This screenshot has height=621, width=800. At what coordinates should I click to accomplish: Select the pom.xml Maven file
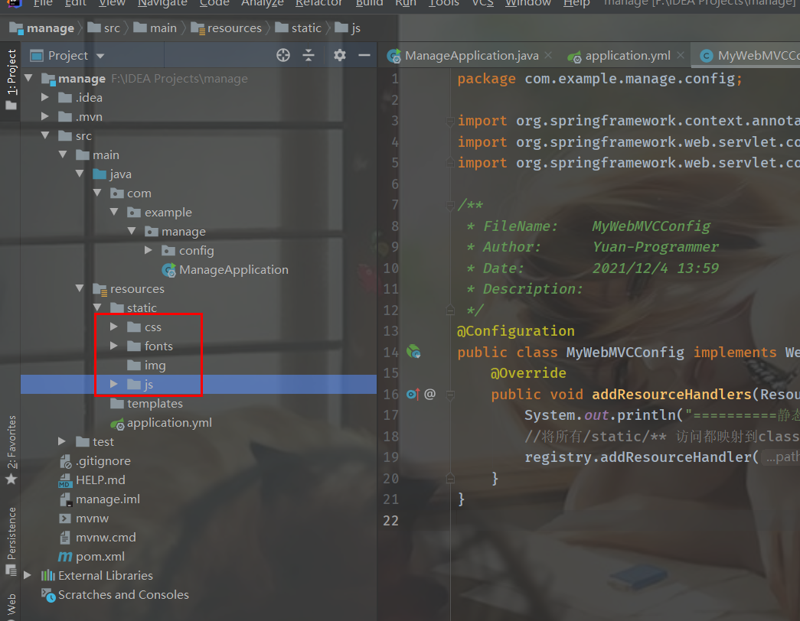click(x=91, y=556)
